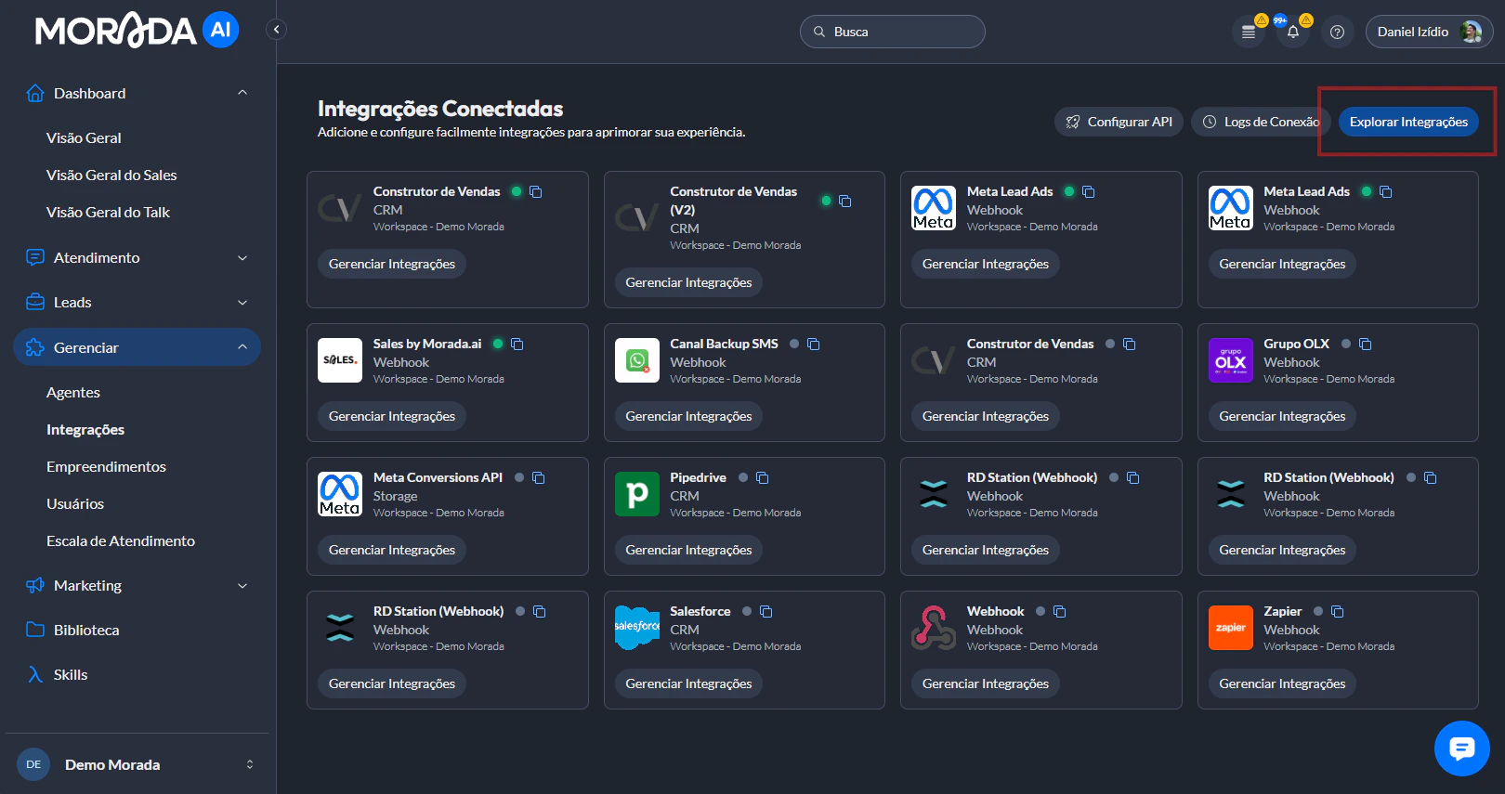1505x794 pixels.
Task: Open the blue chat support widget
Action: (x=1461, y=748)
